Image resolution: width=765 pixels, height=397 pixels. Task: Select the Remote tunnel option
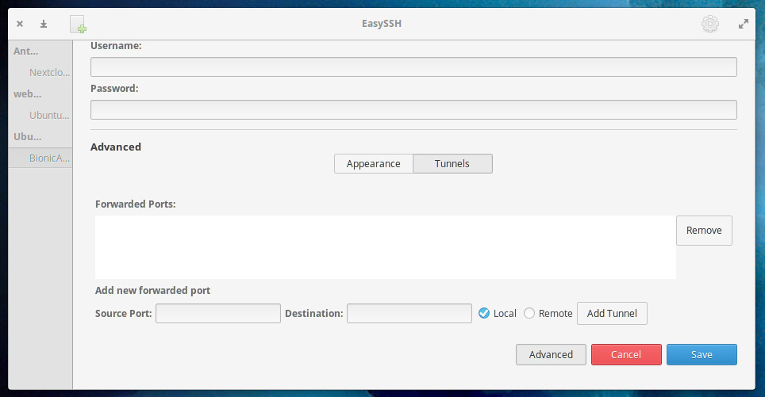click(x=530, y=313)
